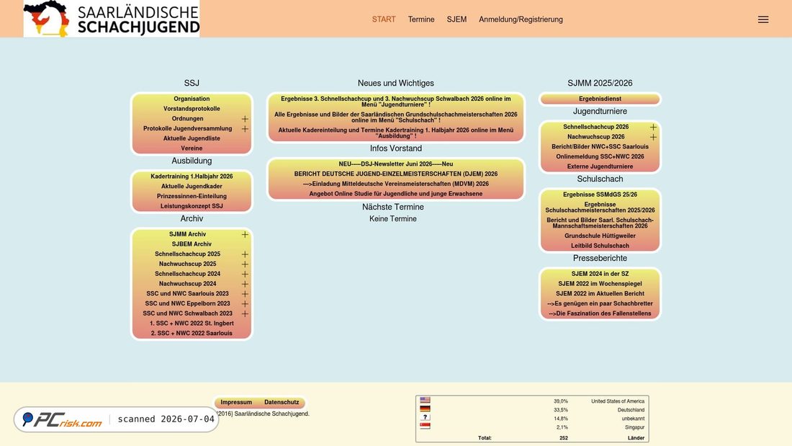Click the Germany flag icon
792x446 pixels.
pos(426,409)
